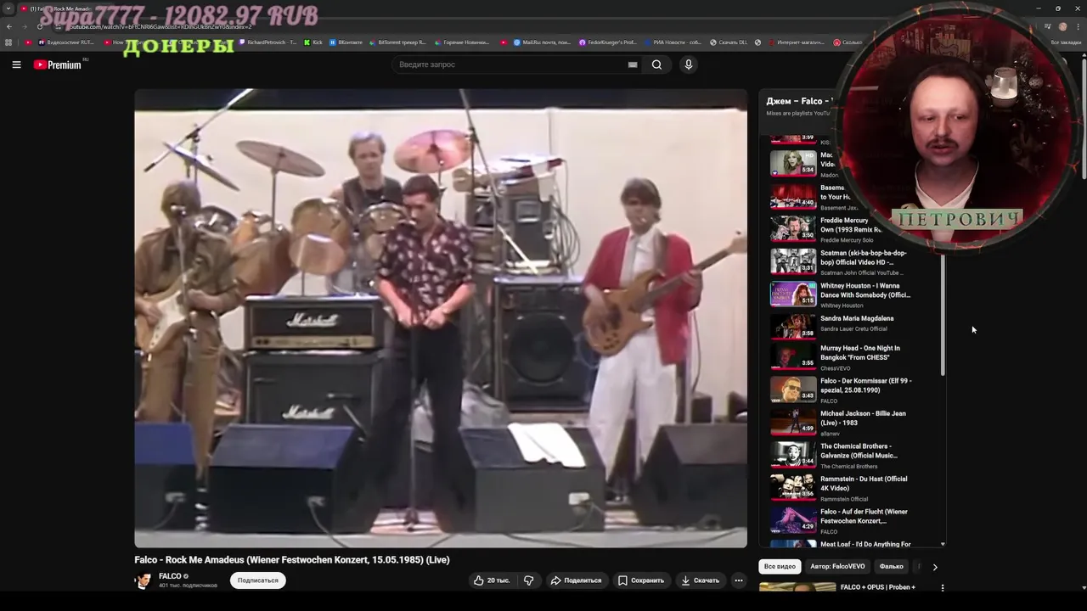
Task: Click the browser address bar URL
Action: pyautogui.click(x=161, y=26)
